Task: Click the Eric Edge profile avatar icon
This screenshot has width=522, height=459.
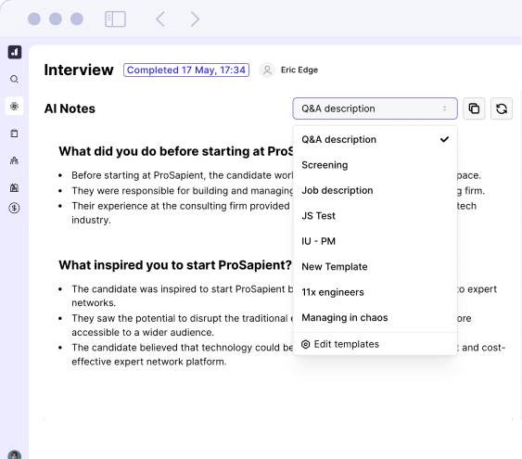Action: click(x=267, y=70)
